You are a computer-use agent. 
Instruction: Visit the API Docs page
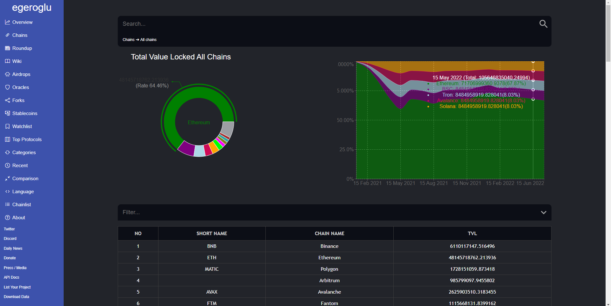11,277
